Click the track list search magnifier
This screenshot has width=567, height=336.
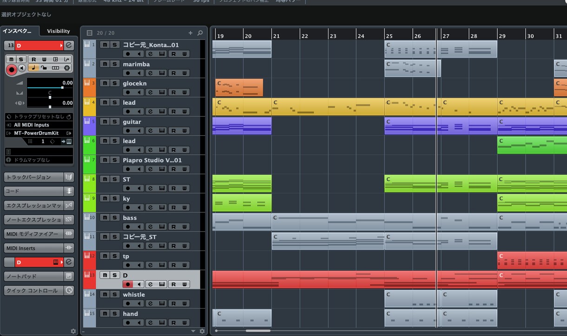click(x=200, y=33)
